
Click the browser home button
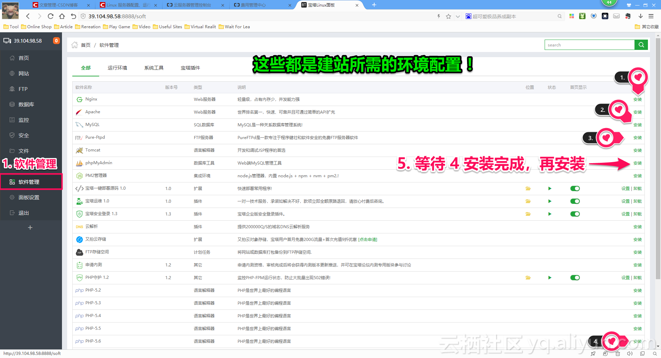(62, 16)
